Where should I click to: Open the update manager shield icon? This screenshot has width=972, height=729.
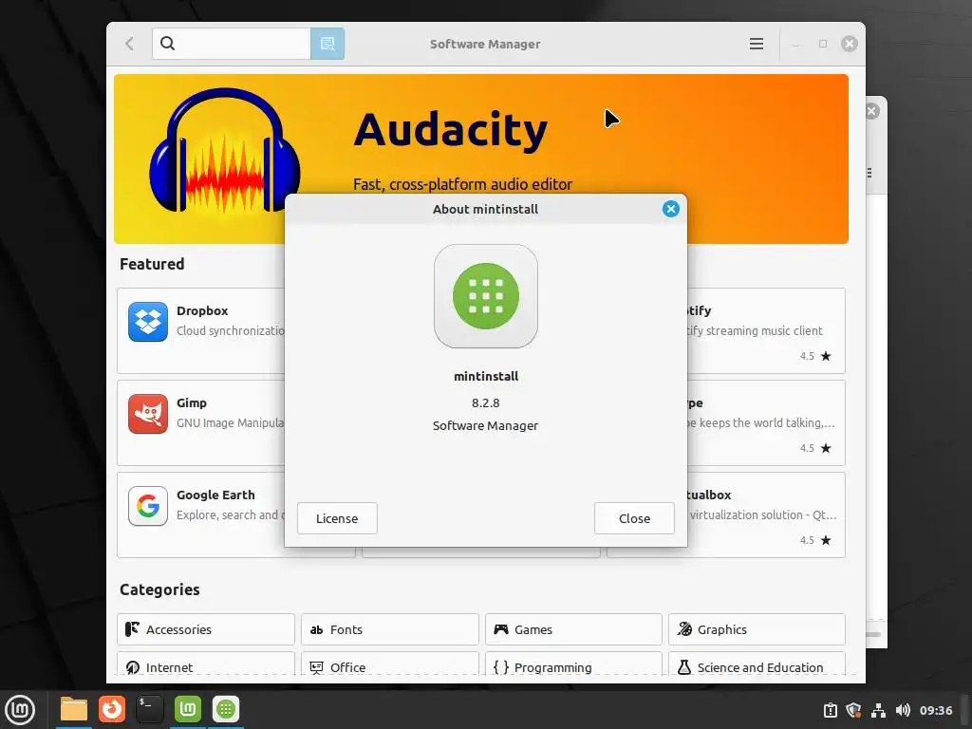853,710
